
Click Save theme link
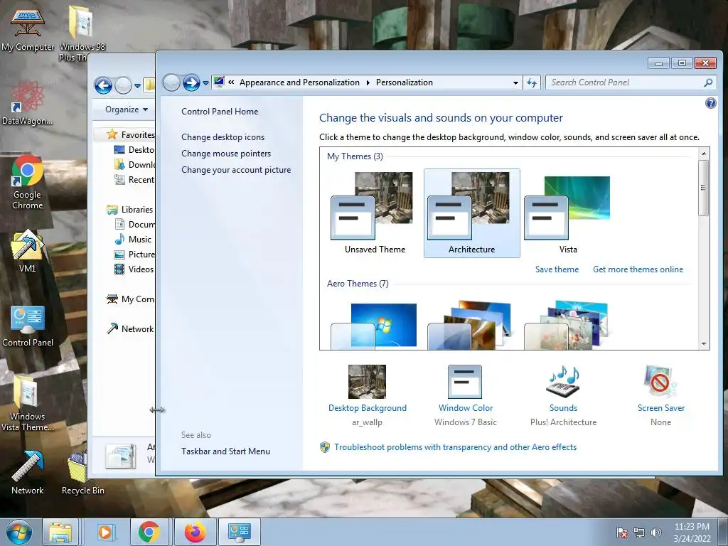(557, 269)
